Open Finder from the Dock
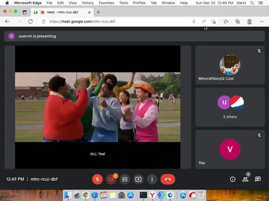Screen dimensions: 269x201 [x=68, y=195]
